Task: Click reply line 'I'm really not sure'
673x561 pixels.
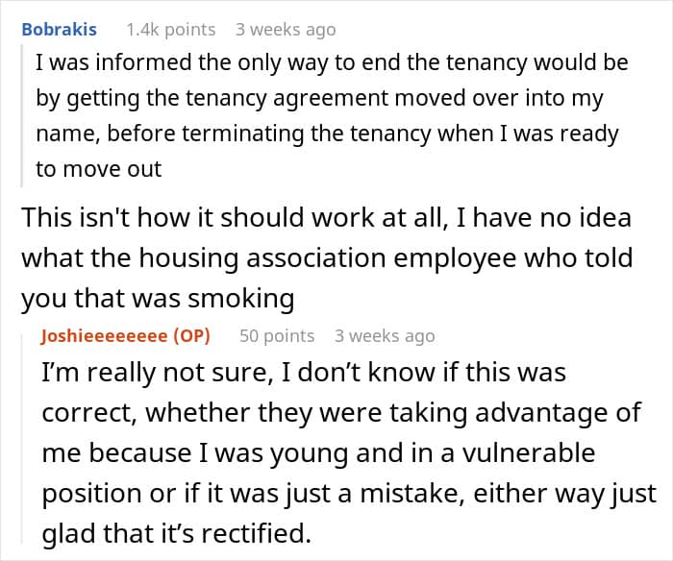Action: pyautogui.click(x=304, y=373)
